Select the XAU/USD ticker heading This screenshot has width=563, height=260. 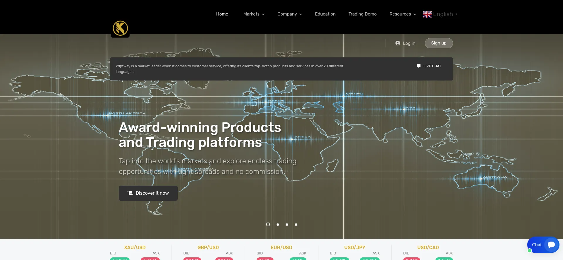coord(135,247)
